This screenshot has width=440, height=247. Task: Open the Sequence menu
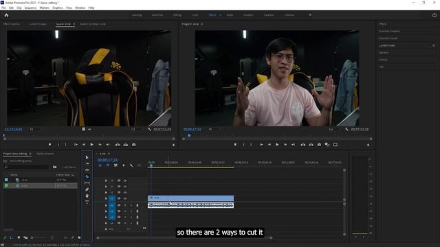[x=30, y=8]
